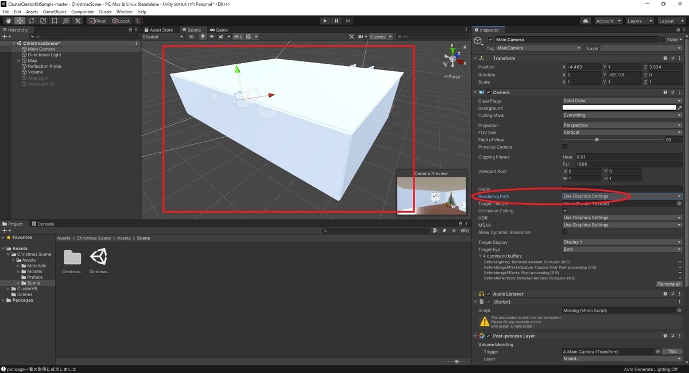Click the Background color swatch

click(619, 108)
